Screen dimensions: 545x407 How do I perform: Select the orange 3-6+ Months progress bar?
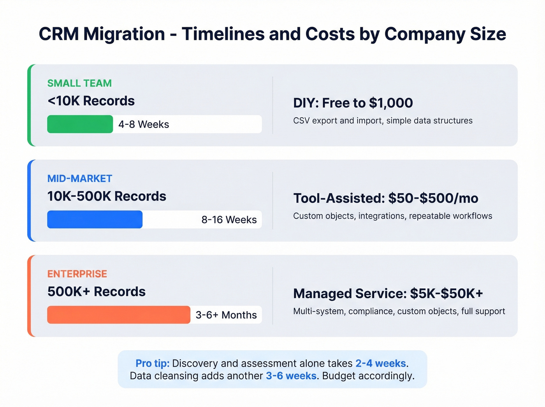(118, 315)
